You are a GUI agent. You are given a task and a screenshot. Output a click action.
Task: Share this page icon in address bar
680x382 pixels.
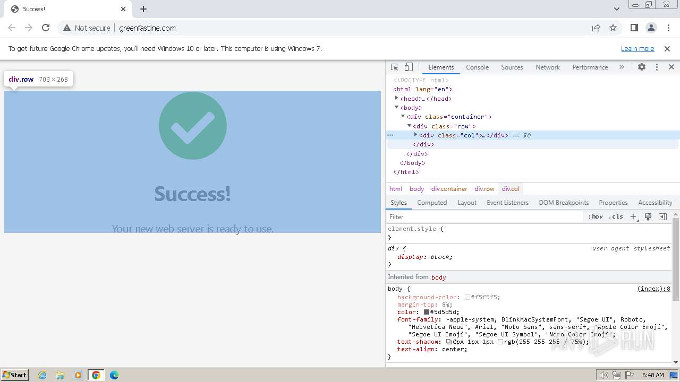[596, 28]
